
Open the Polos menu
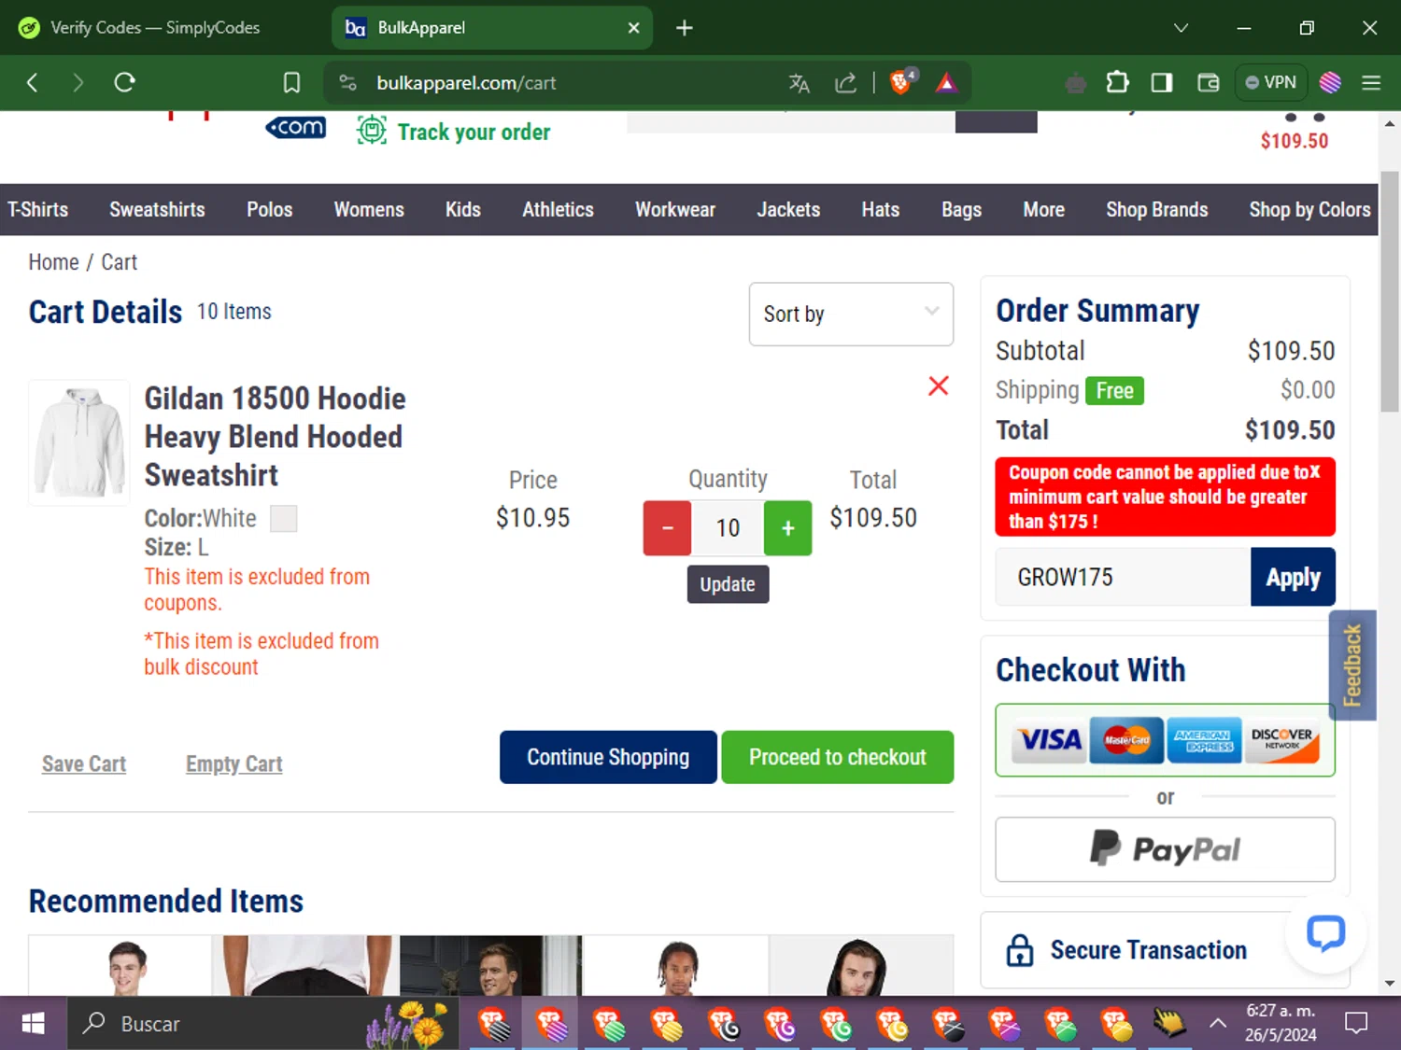(270, 209)
